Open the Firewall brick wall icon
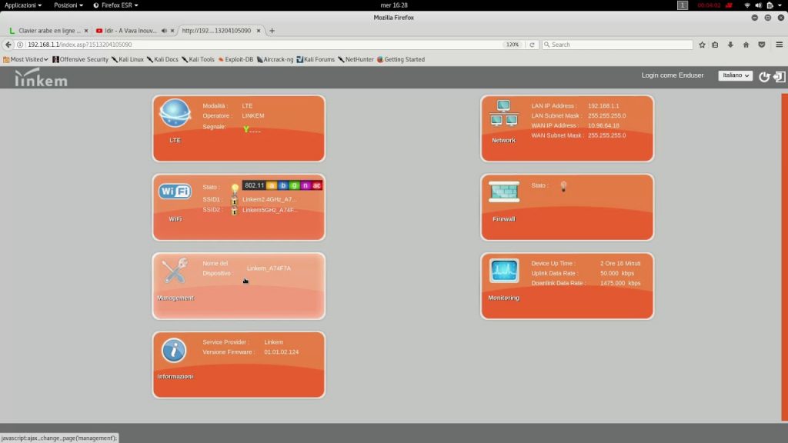Screen dimensions: 788x443 504,192
